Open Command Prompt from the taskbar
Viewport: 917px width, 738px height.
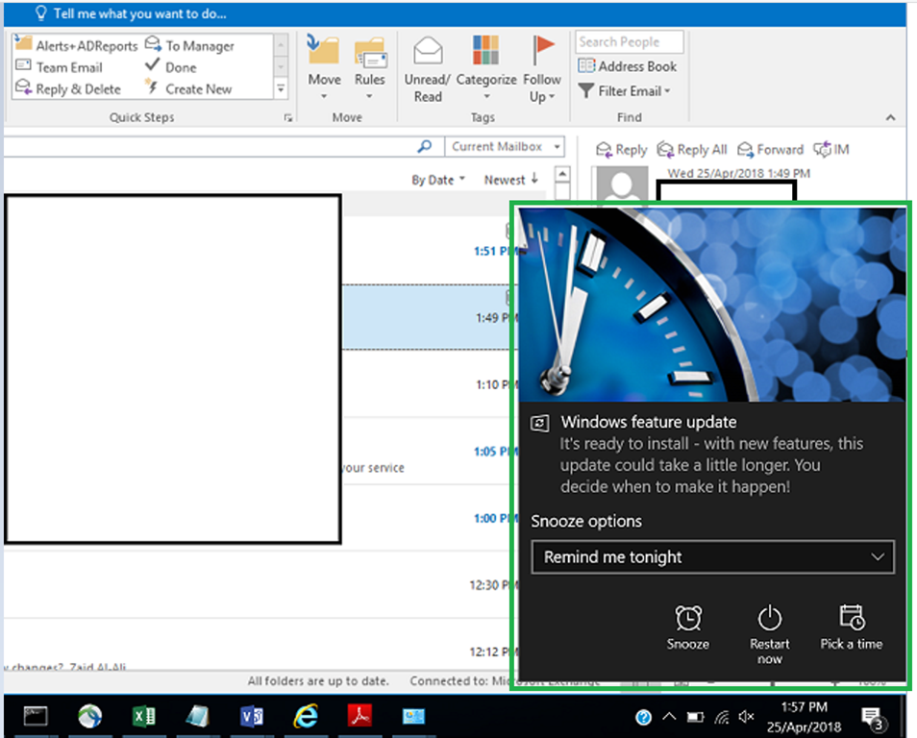[36, 716]
